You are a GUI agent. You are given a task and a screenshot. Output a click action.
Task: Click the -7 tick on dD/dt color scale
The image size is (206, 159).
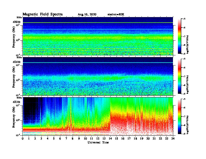[x=184, y=76]
